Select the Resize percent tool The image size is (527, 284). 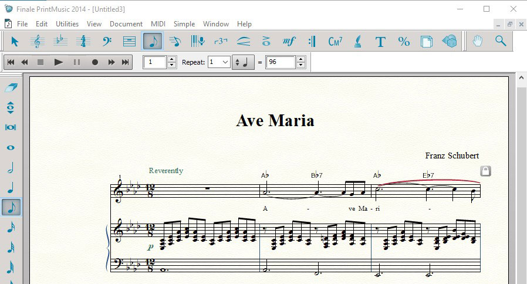click(404, 41)
